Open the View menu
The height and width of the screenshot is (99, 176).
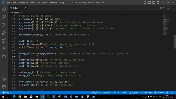(x=32, y=2)
